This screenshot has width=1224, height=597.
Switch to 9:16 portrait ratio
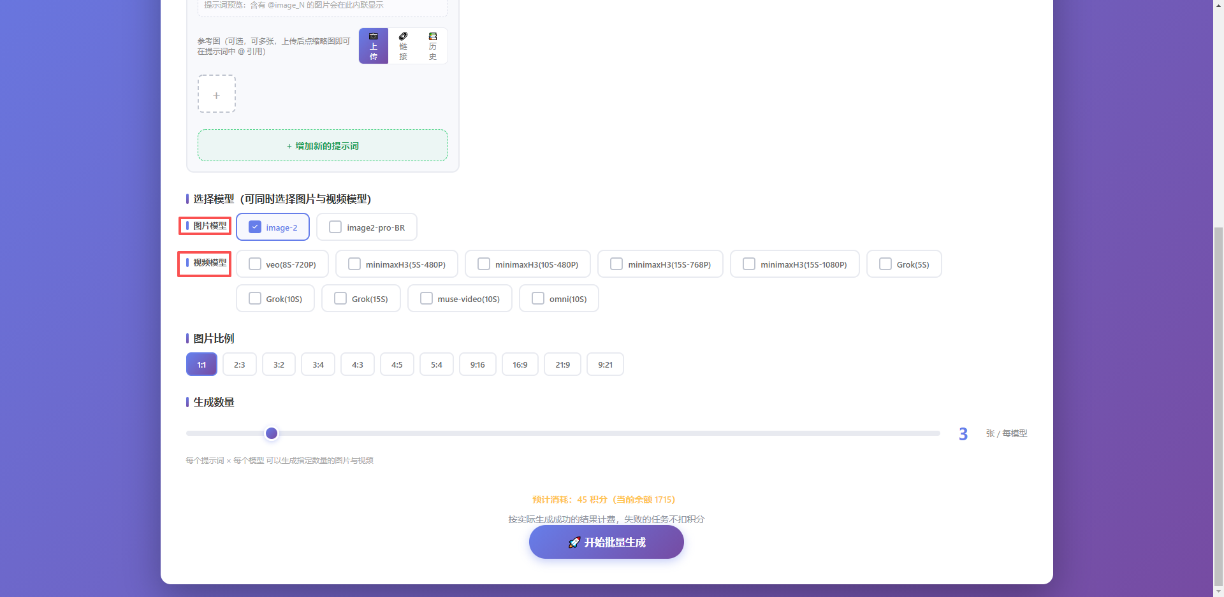[478, 364]
